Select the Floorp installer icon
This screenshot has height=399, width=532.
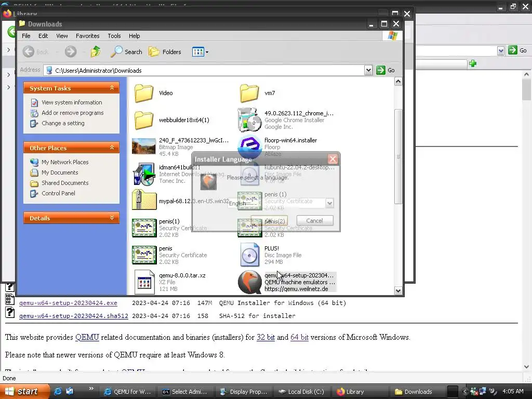coord(249,146)
